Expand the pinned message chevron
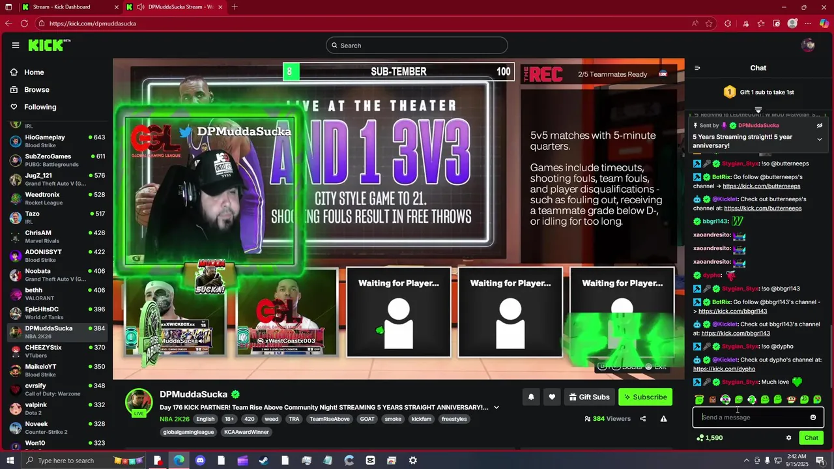This screenshot has height=469, width=834. [x=819, y=139]
